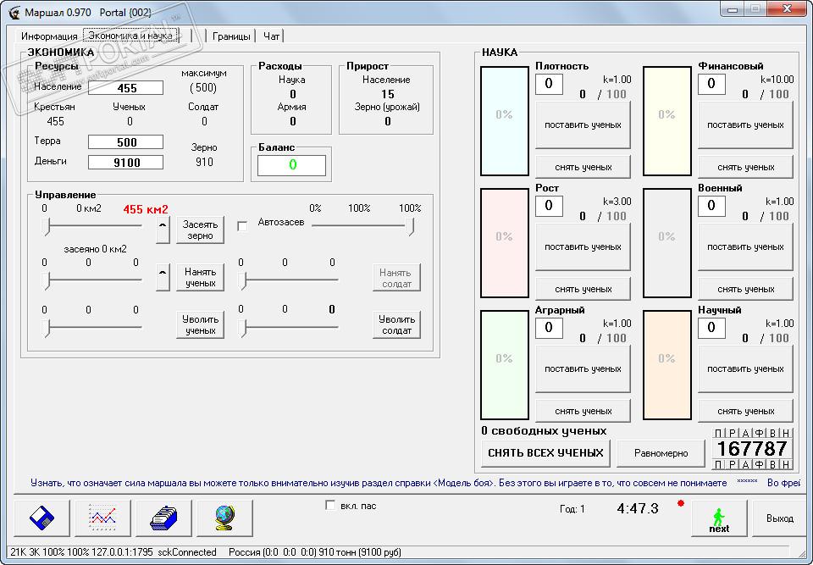Click sckConnected in the status bar
This screenshot has height=565, width=813.
(186, 552)
